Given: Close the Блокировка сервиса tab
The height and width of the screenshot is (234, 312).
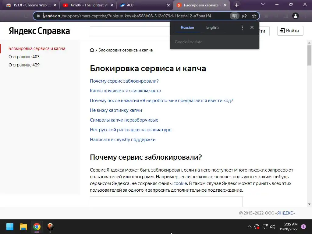Looking at the screenshot, I should click(x=225, y=5).
